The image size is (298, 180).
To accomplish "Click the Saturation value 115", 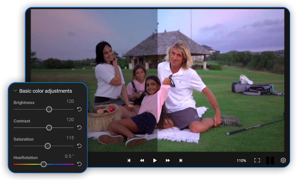I will (x=70, y=138).
